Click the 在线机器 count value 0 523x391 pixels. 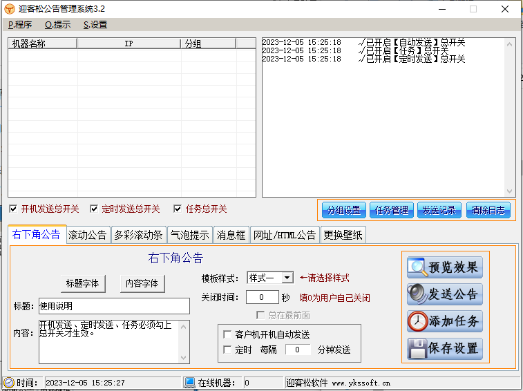(x=247, y=383)
